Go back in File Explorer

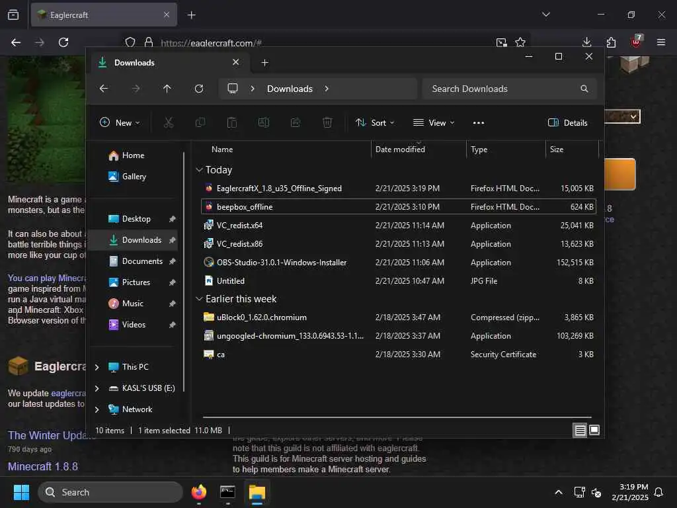[104, 89]
